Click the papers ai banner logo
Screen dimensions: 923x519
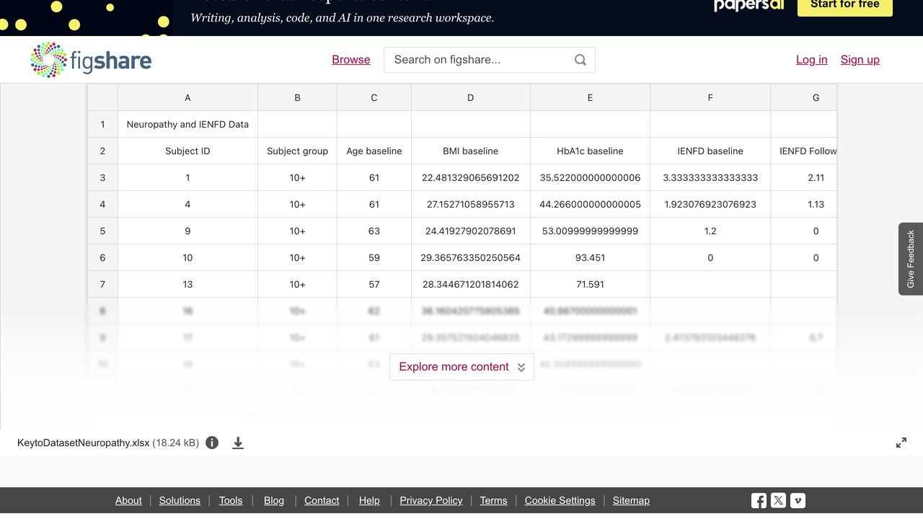(748, 6)
